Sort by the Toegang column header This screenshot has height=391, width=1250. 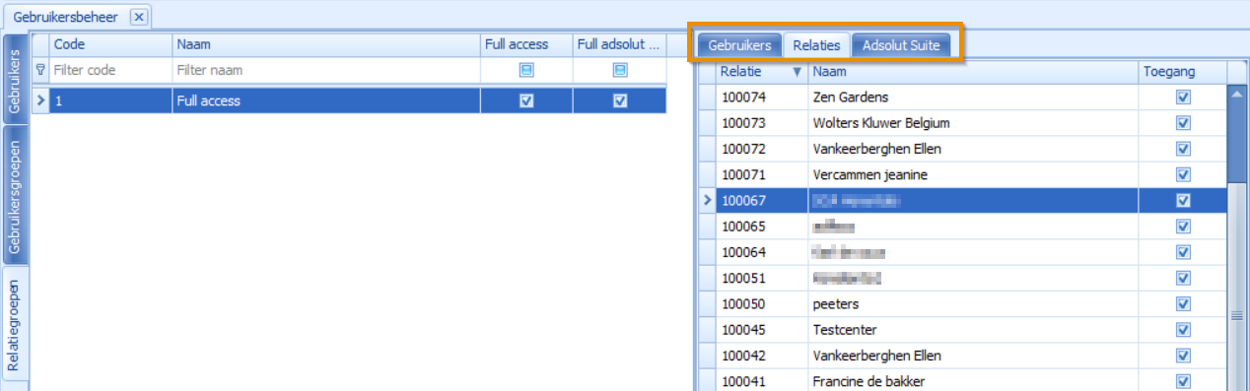click(x=1182, y=72)
